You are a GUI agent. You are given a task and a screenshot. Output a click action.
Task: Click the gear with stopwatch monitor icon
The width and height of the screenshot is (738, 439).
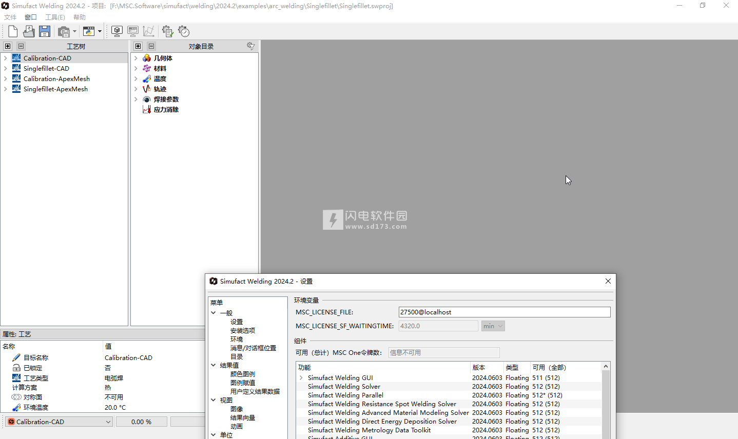coord(184,32)
